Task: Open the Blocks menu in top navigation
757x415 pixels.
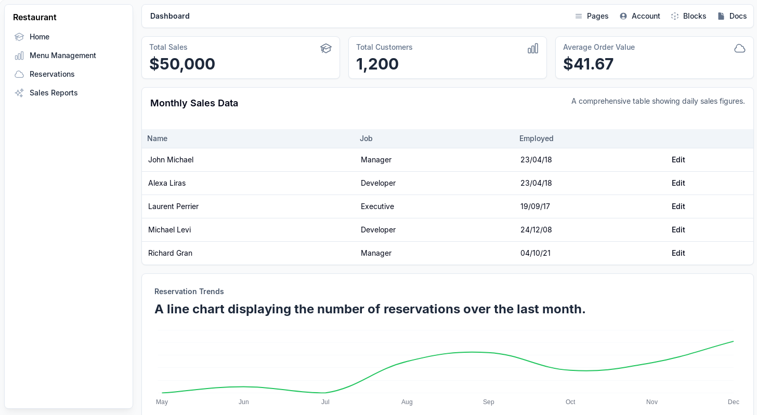Action: (688, 16)
